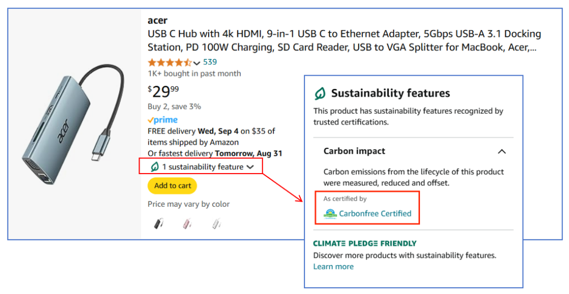Choose the pink color variant swatch
Screen dimensions: 569x294
coord(187,224)
